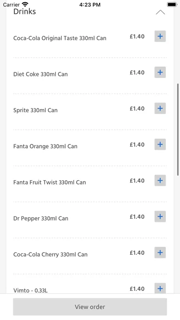
Task: Add Diet Coke 330ml Can to order
Action: 160,72
